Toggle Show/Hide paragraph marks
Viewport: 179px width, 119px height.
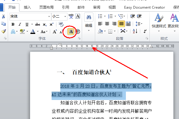point(145,31)
